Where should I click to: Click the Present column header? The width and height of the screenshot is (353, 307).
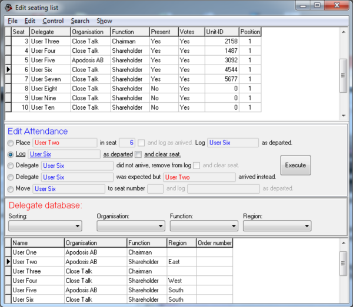coord(164,32)
